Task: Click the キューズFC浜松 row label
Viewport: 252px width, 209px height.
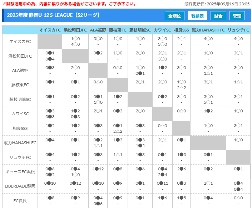Action: point(20,172)
